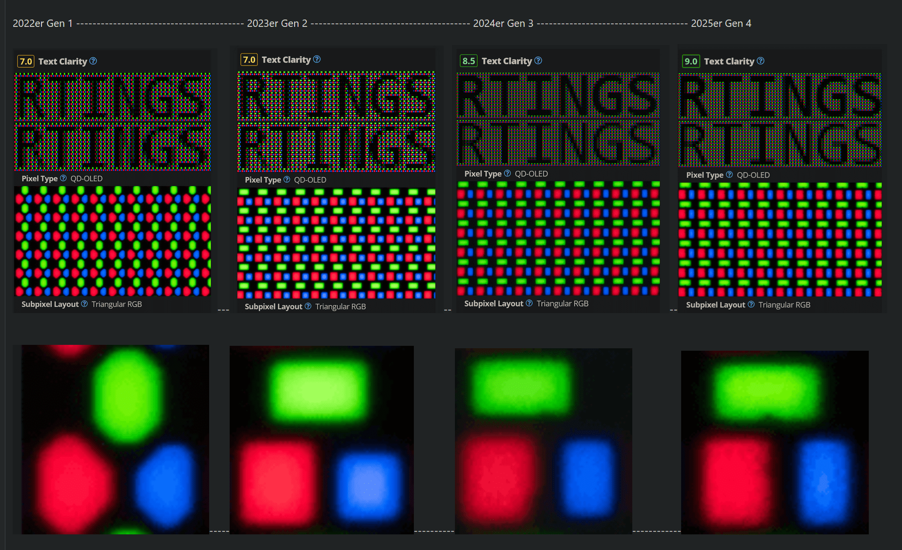Click the help icon beside Gen 3 Text Clarity
This screenshot has height=550, width=902.
538,61
